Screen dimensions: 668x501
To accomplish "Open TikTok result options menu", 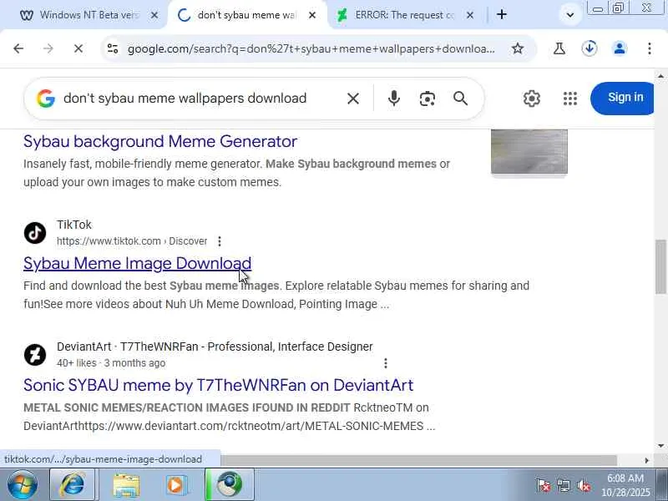I will tap(220, 241).
